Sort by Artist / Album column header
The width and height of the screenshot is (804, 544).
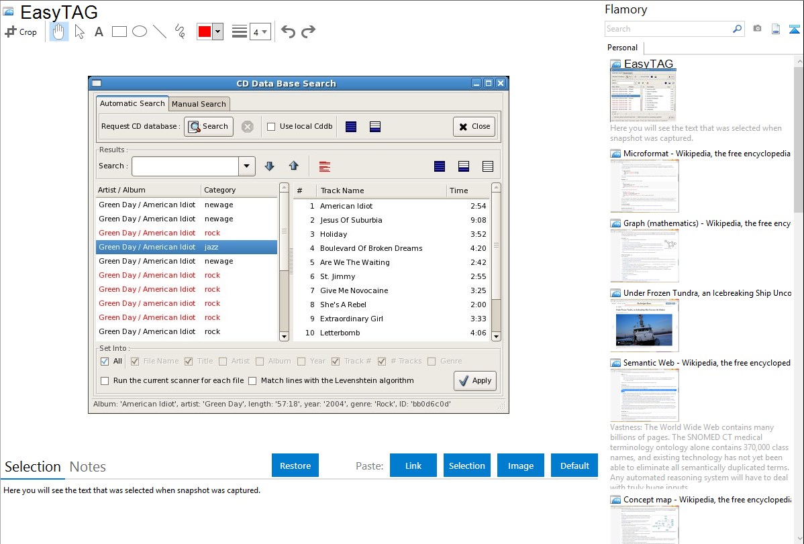tap(148, 190)
